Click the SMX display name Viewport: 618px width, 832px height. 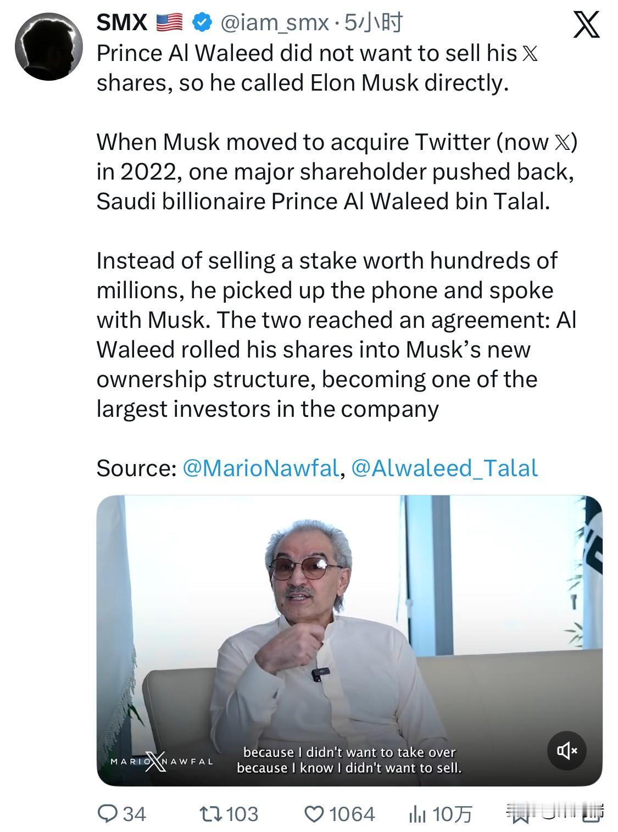121,23
